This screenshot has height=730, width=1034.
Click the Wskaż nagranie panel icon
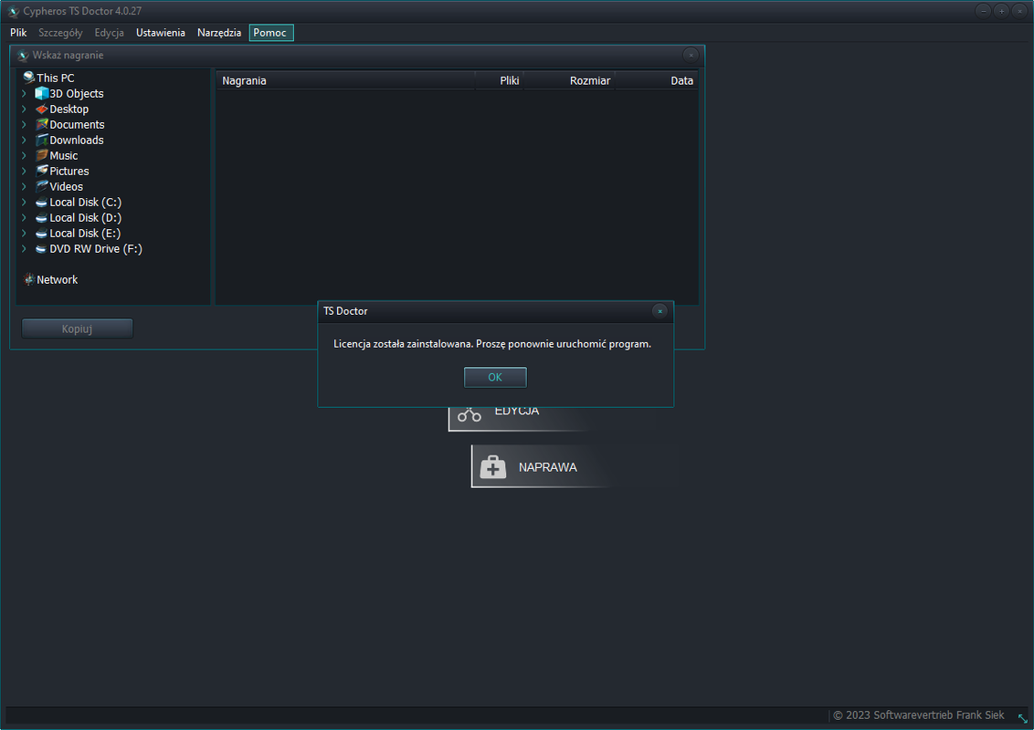click(x=23, y=56)
